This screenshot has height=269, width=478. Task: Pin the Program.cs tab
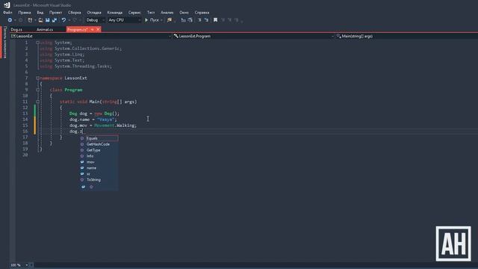(x=93, y=30)
